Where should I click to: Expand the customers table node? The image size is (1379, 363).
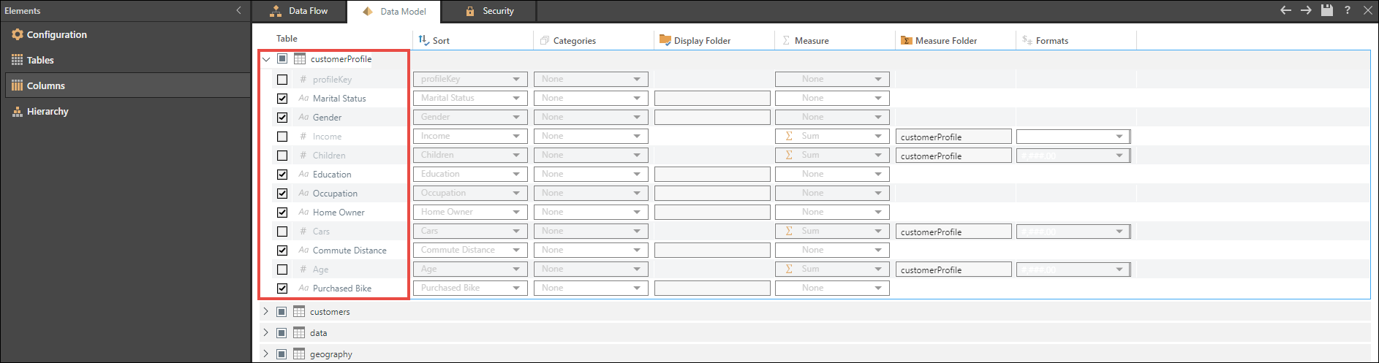tap(266, 311)
